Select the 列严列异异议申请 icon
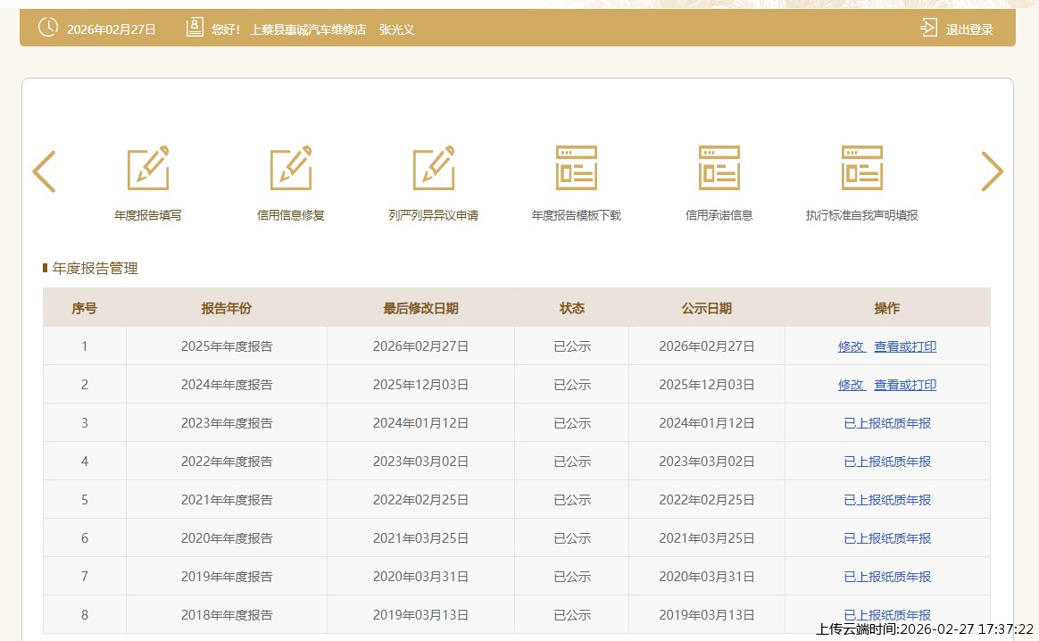 point(434,168)
